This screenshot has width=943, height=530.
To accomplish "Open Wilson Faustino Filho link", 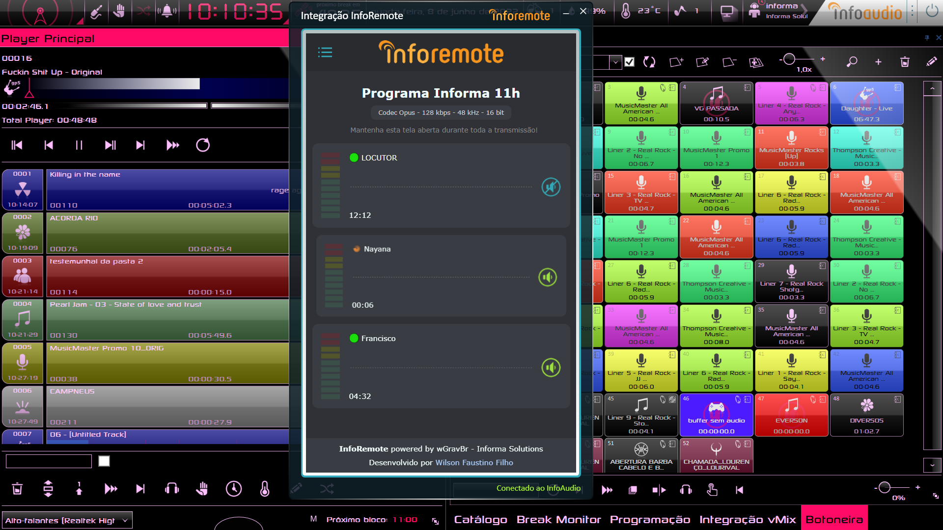I will [474, 462].
